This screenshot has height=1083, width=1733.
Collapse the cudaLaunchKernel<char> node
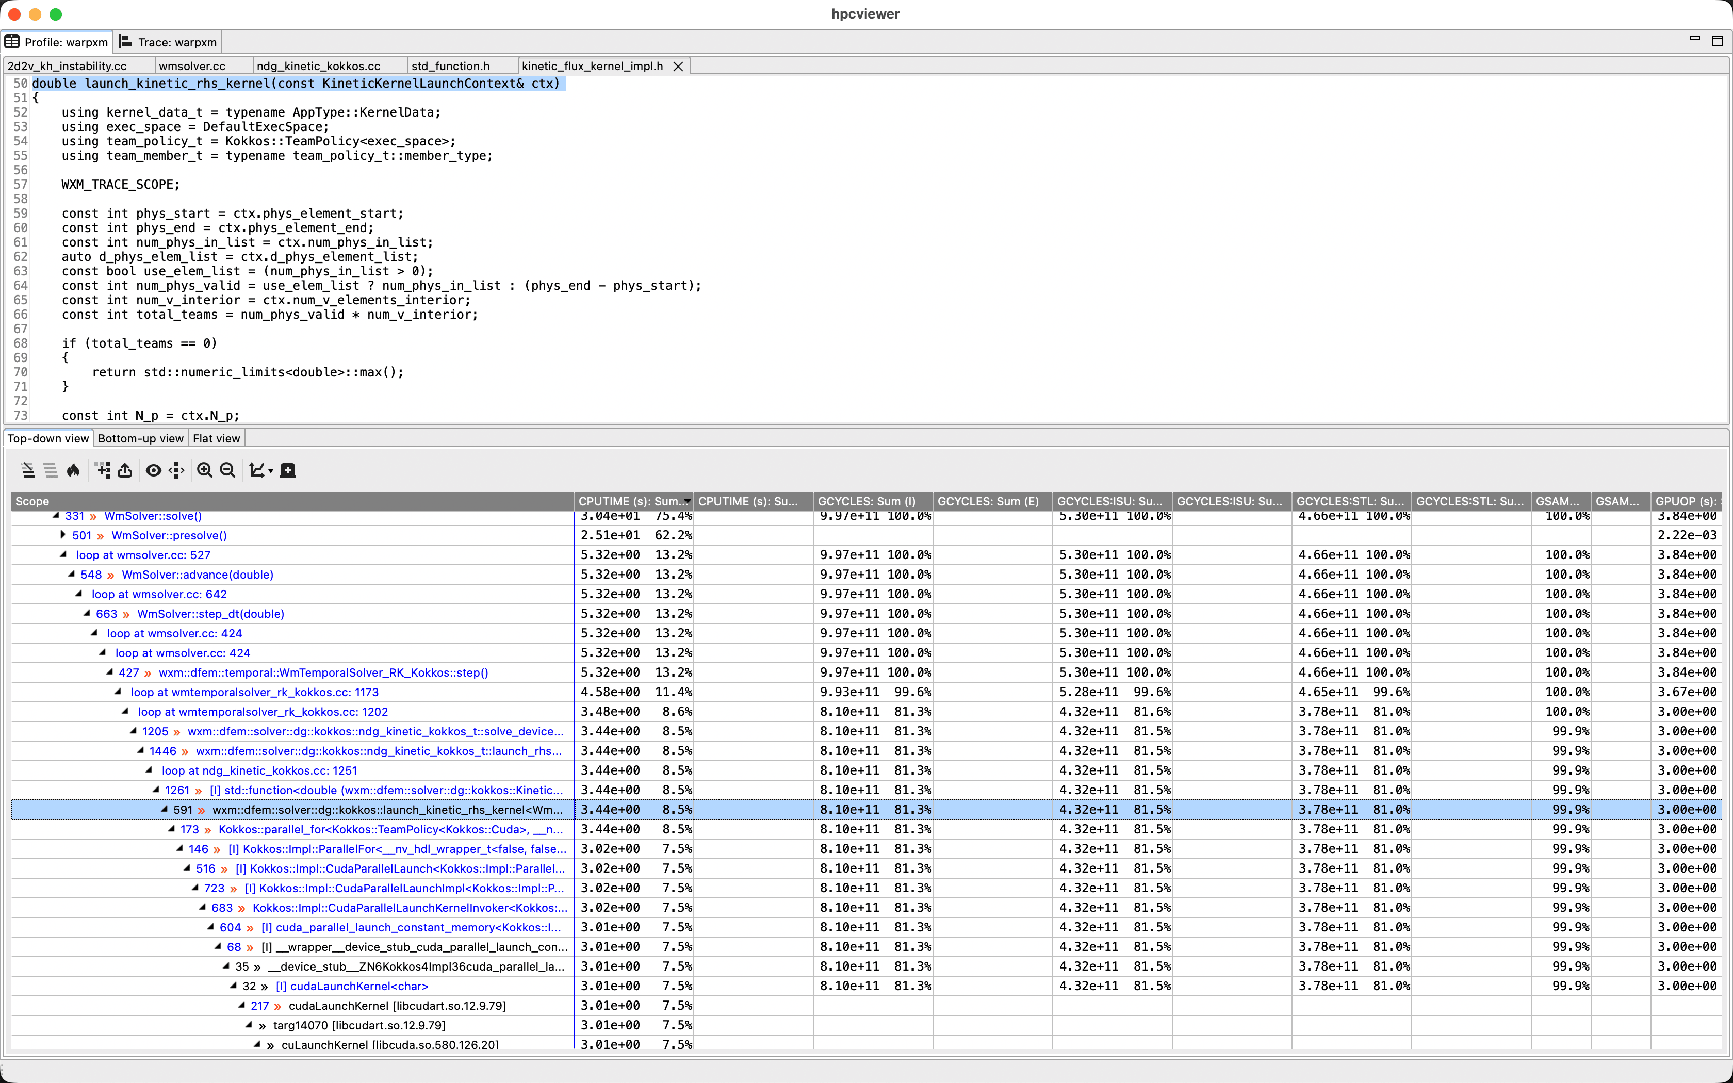pyautogui.click(x=233, y=986)
